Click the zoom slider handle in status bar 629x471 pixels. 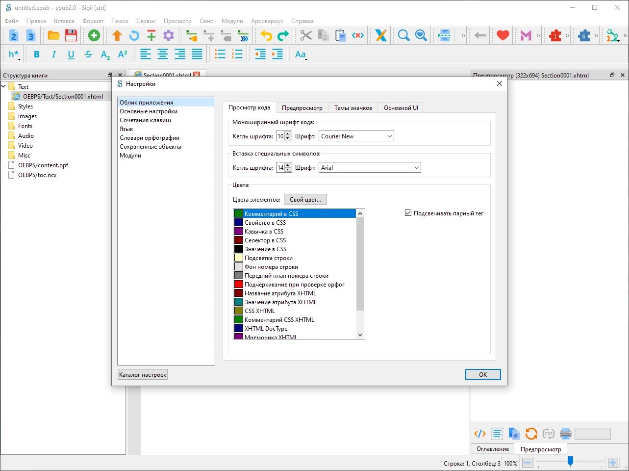click(x=570, y=462)
